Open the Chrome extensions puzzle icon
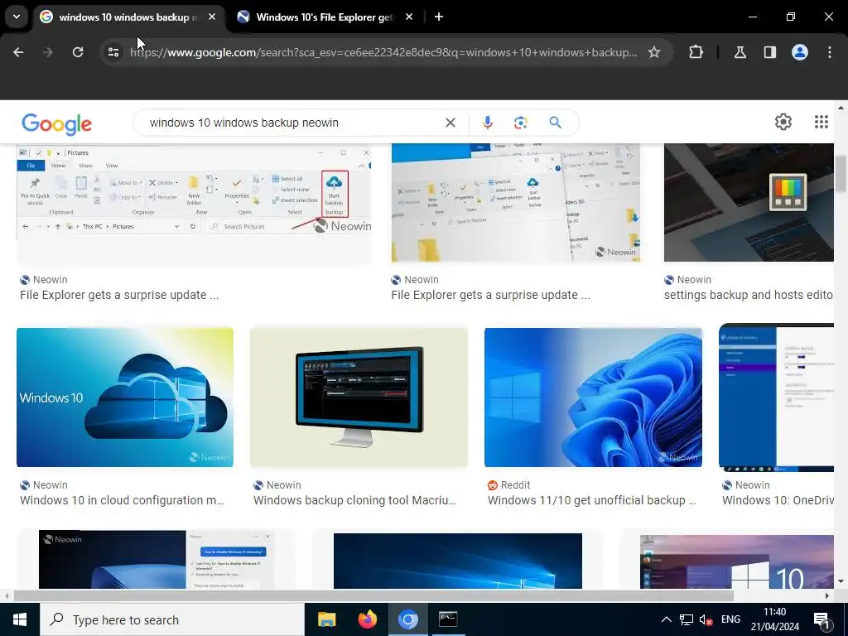 point(696,52)
